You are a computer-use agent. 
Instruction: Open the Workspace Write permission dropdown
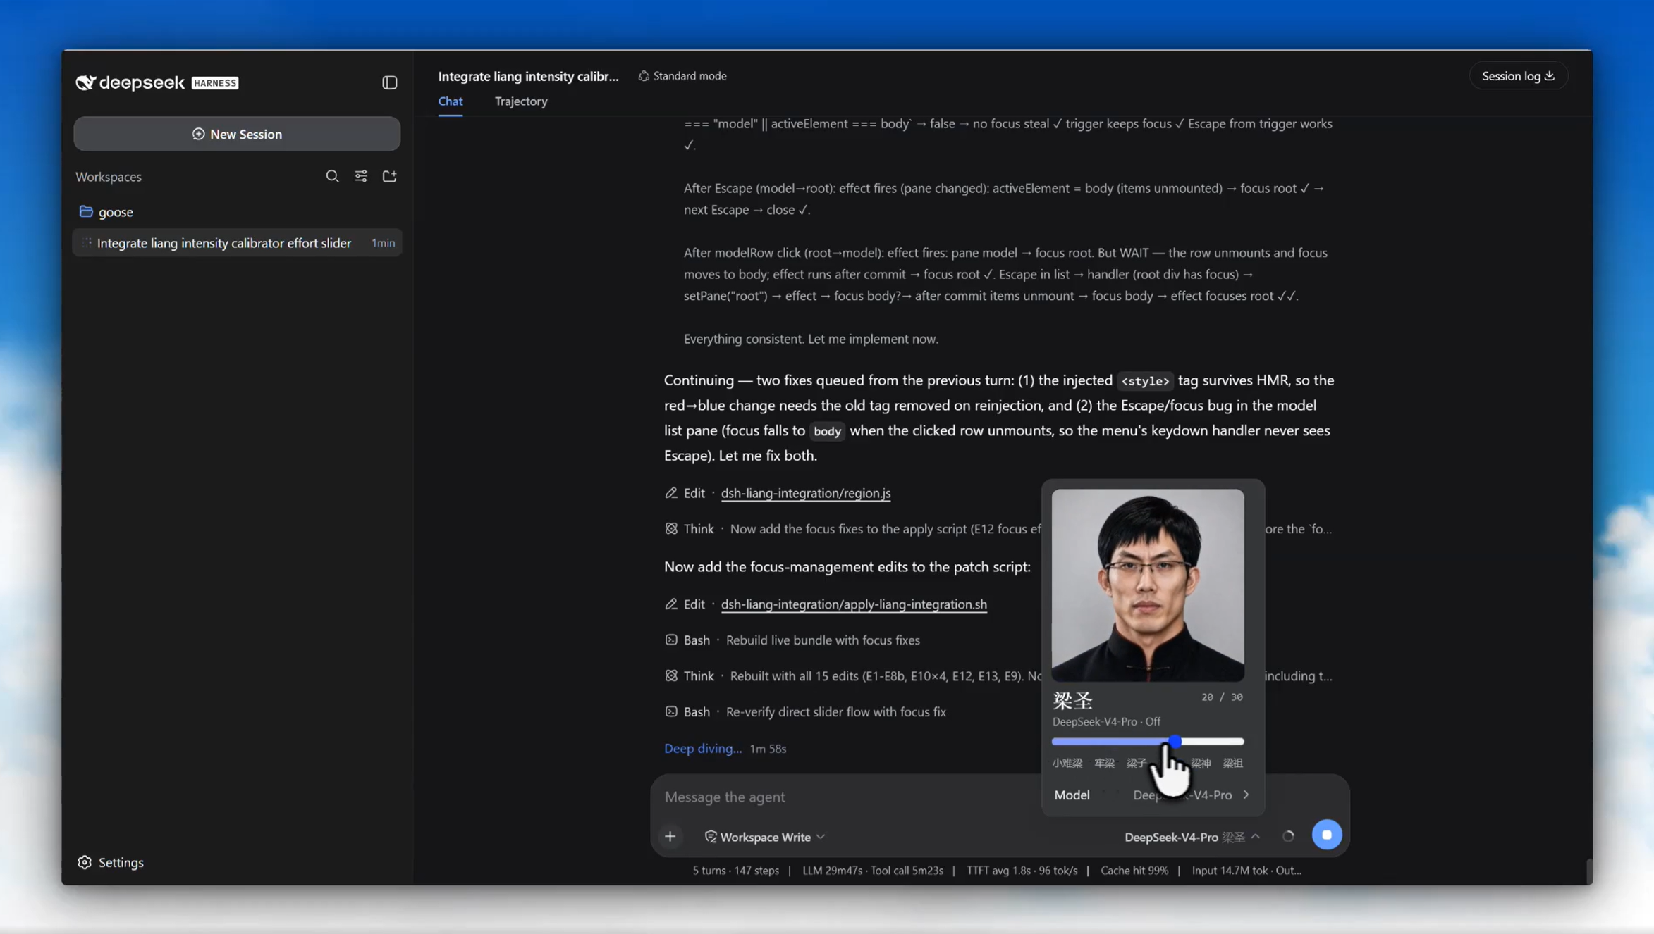pos(765,837)
